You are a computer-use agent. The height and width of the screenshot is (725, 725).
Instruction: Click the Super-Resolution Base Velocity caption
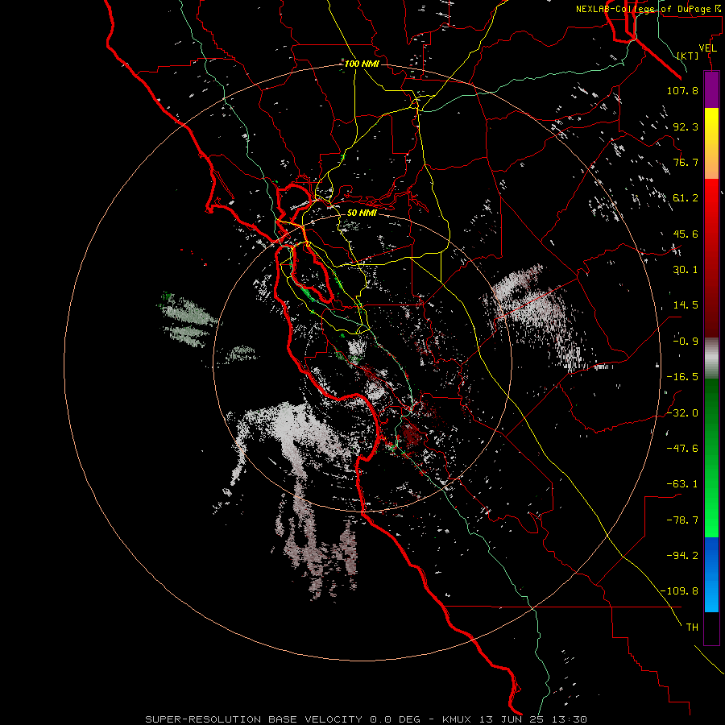click(367, 719)
